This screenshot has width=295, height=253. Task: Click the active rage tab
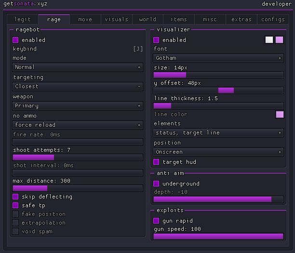pyautogui.click(x=54, y=19)
